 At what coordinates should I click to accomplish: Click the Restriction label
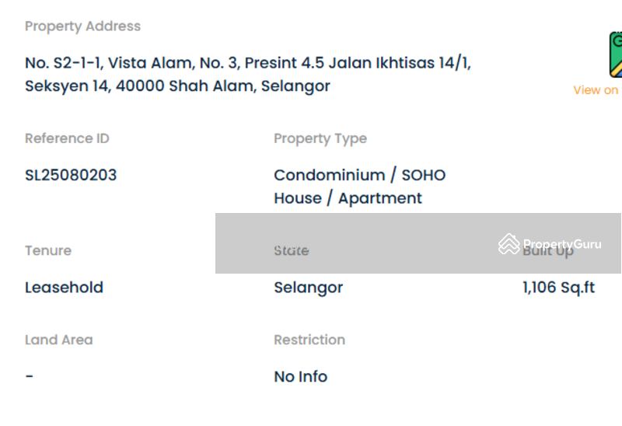[309, 340]
